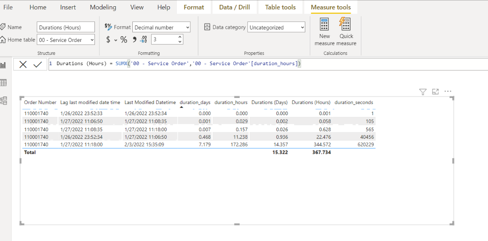Click the Focus mode icon on the visual

(x=435, y=91)
